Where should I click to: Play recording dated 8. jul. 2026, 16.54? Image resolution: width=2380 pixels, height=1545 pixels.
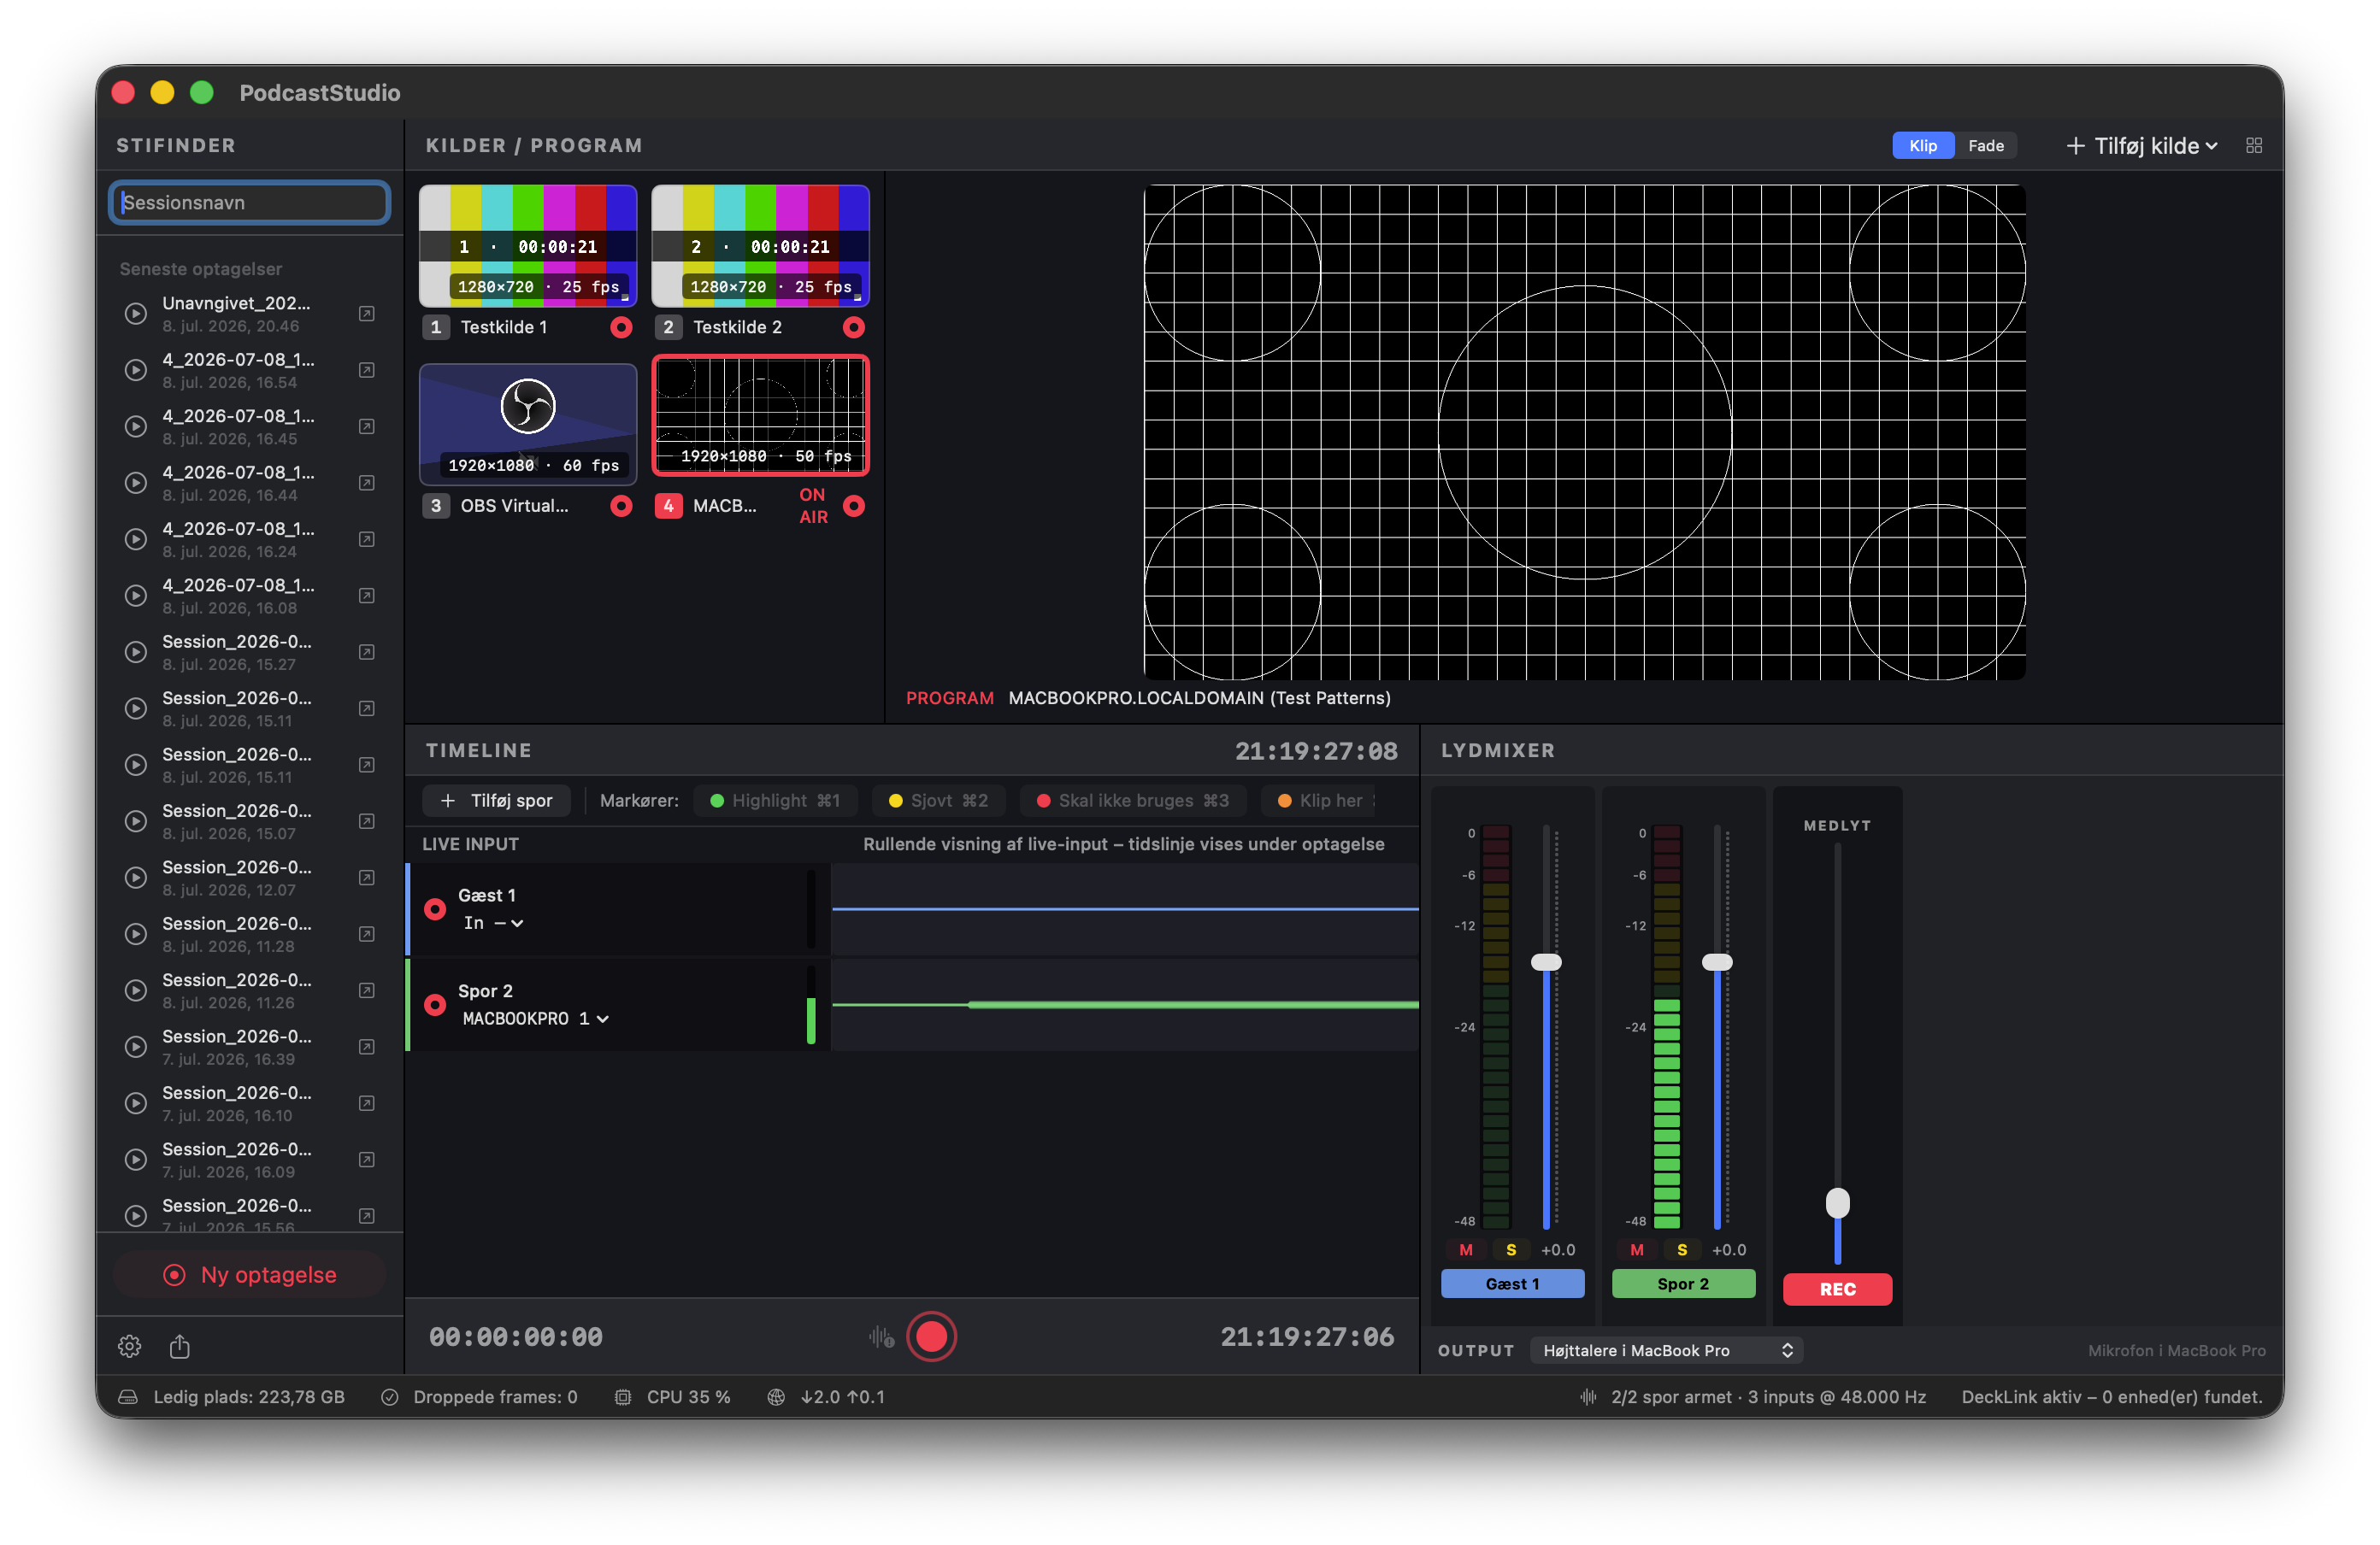[136, 370]
